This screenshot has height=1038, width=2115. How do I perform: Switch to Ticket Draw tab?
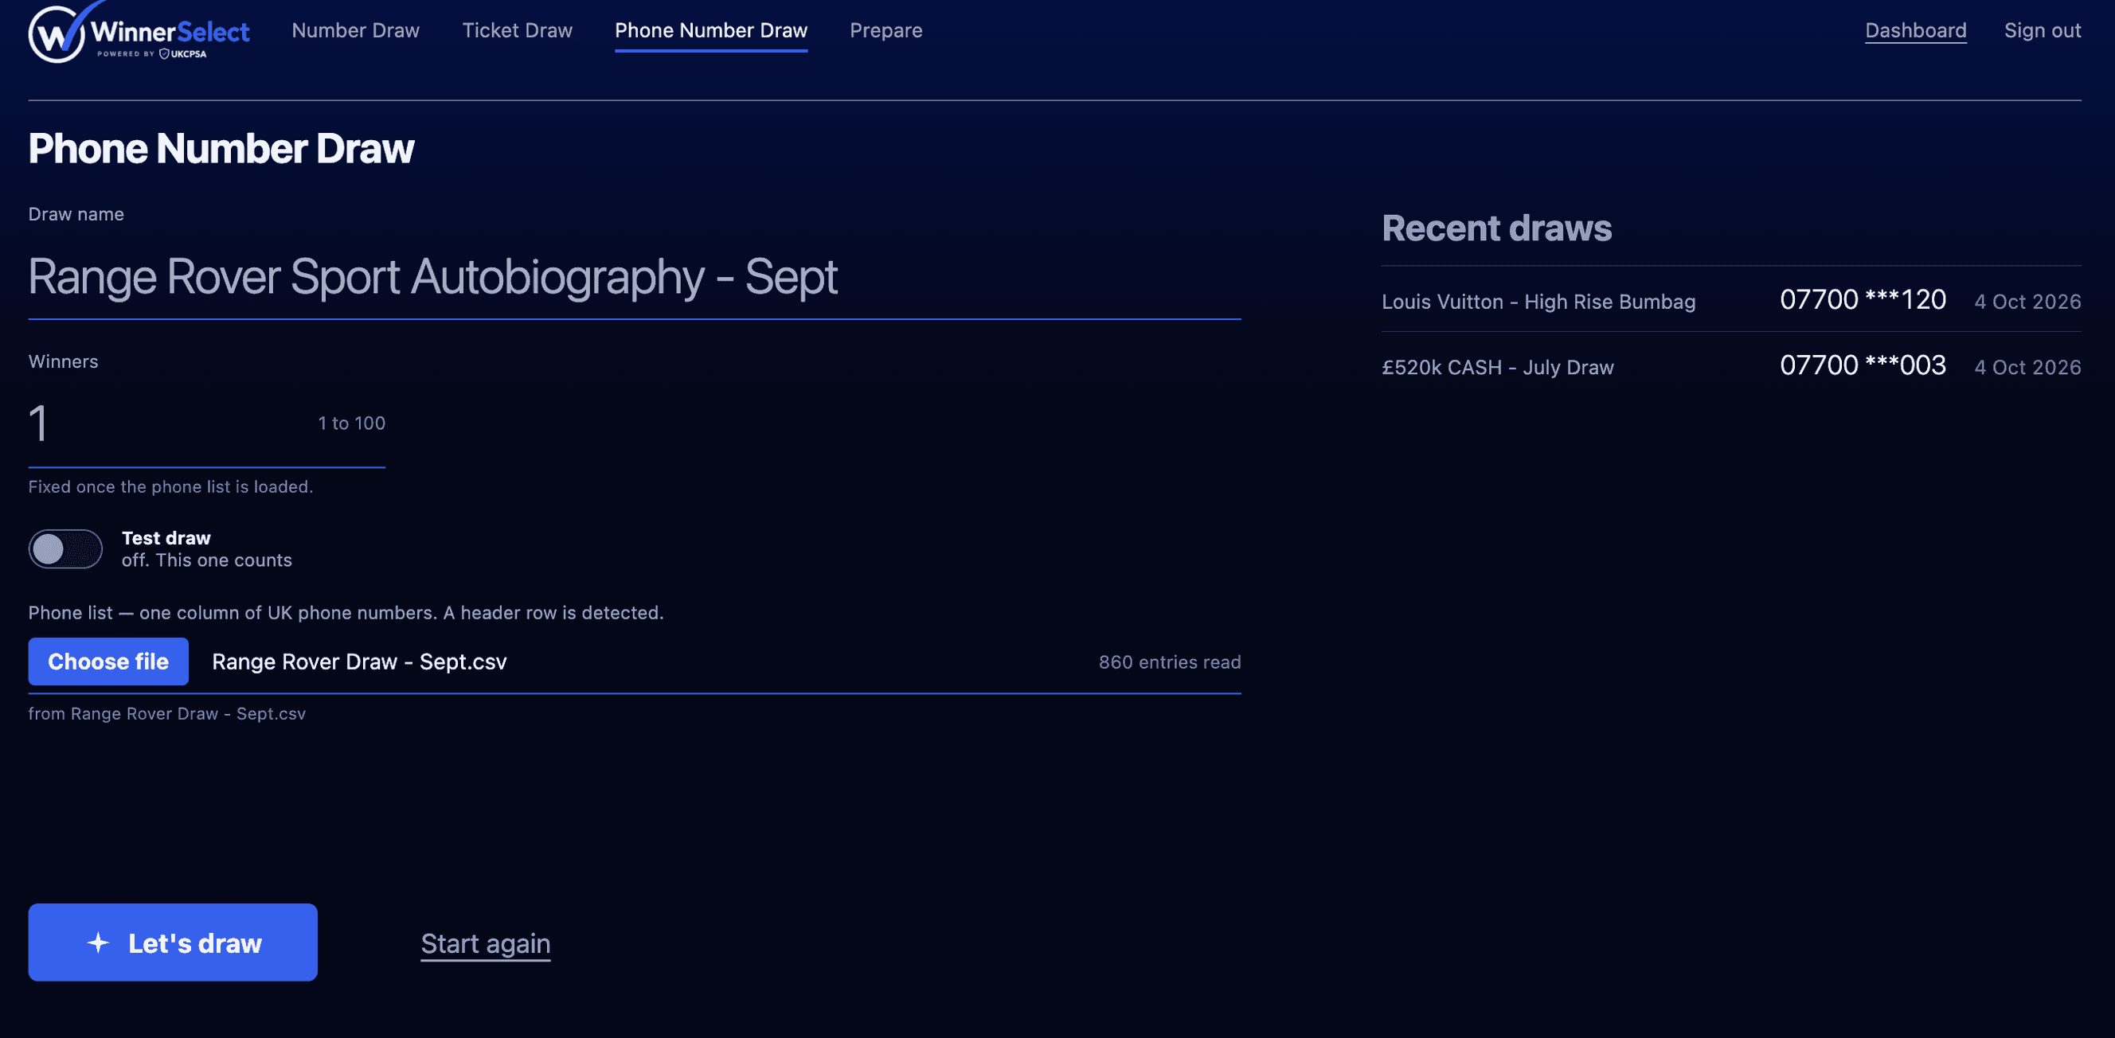click(x=518, y=30)
